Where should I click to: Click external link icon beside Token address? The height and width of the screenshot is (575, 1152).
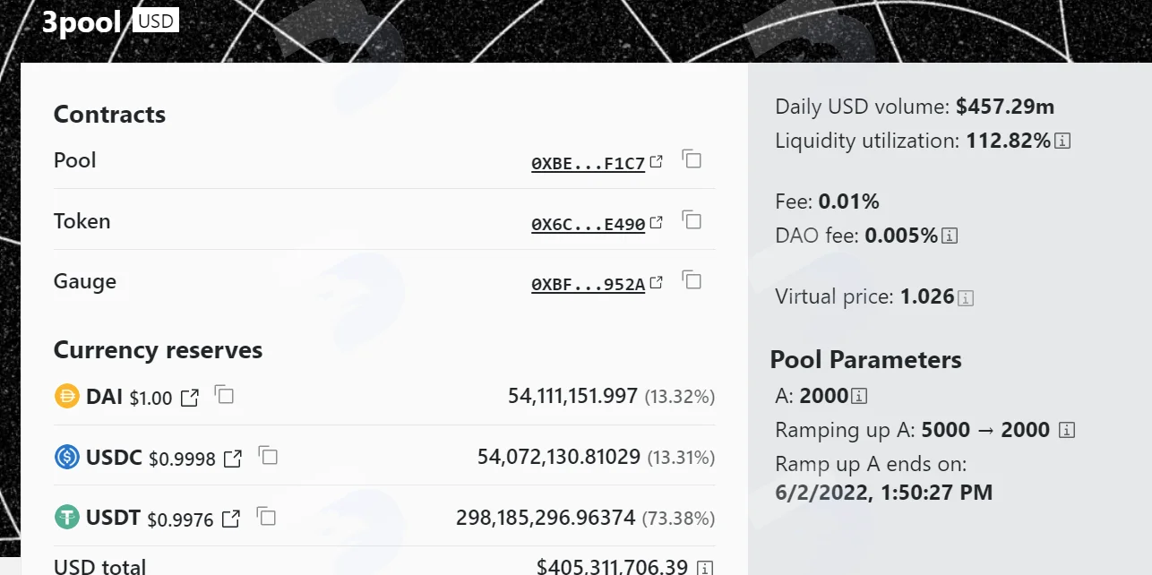(x=657, y=222)
